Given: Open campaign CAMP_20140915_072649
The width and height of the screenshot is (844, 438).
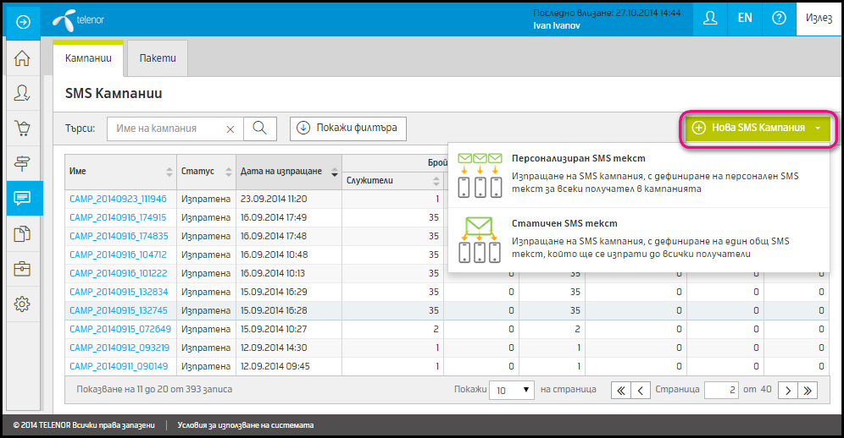Looking at the screenshot, I should (120, 329).
